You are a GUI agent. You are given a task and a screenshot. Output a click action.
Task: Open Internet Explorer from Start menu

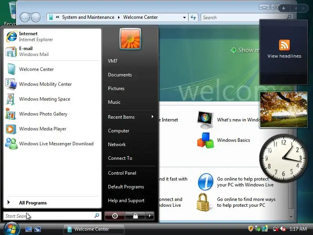tap(52, 36)
